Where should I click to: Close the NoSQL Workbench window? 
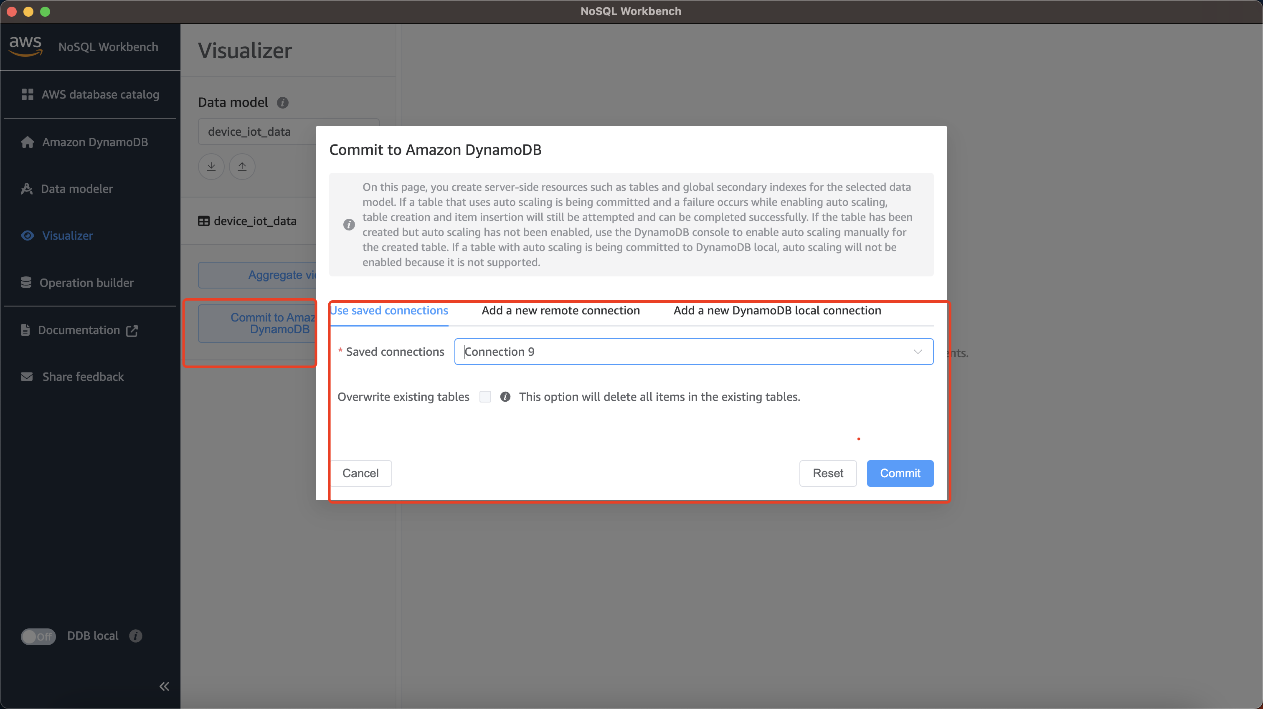pos(12,11)
